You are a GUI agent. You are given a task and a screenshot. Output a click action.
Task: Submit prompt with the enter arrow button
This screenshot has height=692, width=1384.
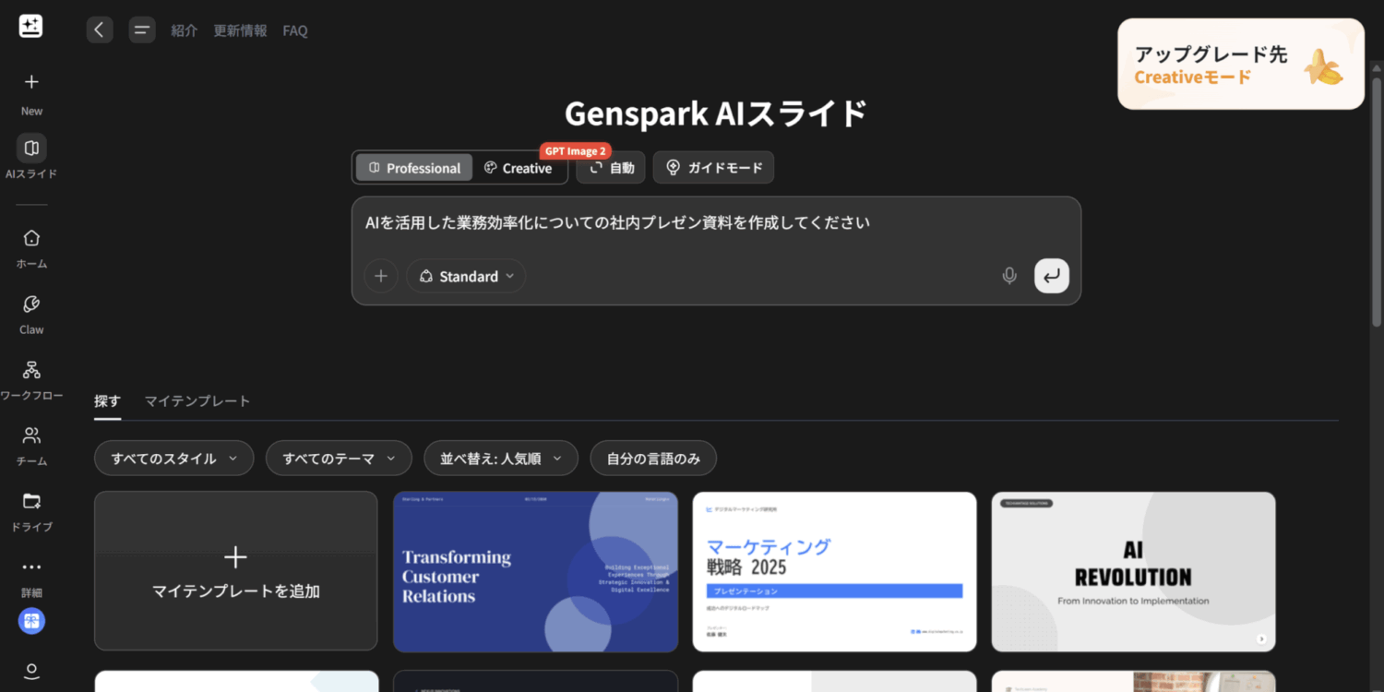(x=1052, y=276)
